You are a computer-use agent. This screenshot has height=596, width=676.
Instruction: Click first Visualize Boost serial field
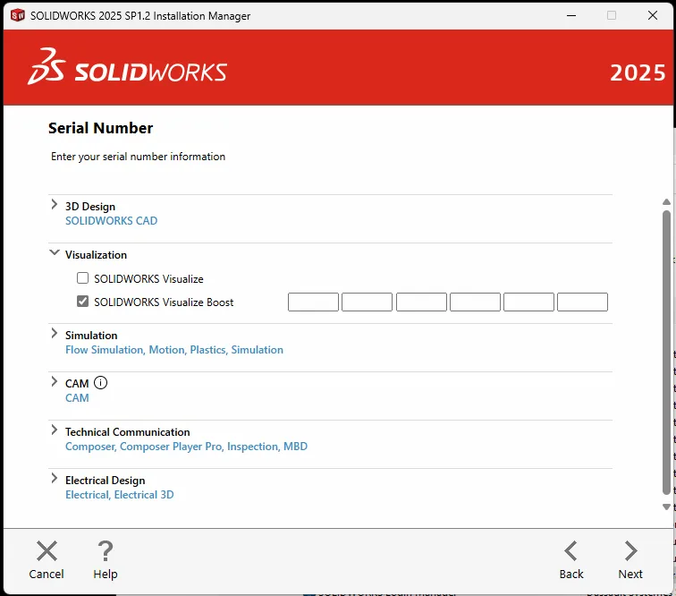313,302
